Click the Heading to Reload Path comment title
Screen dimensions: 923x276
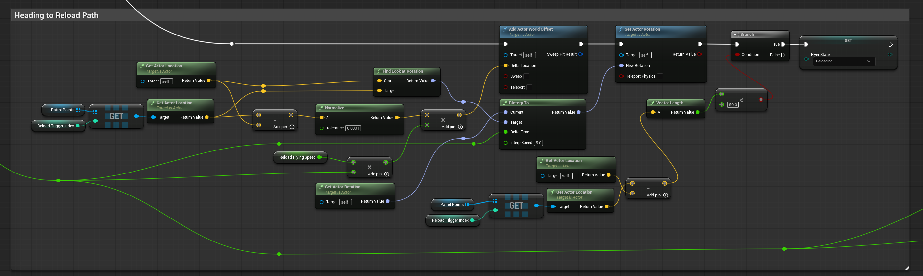click(56, 15)
